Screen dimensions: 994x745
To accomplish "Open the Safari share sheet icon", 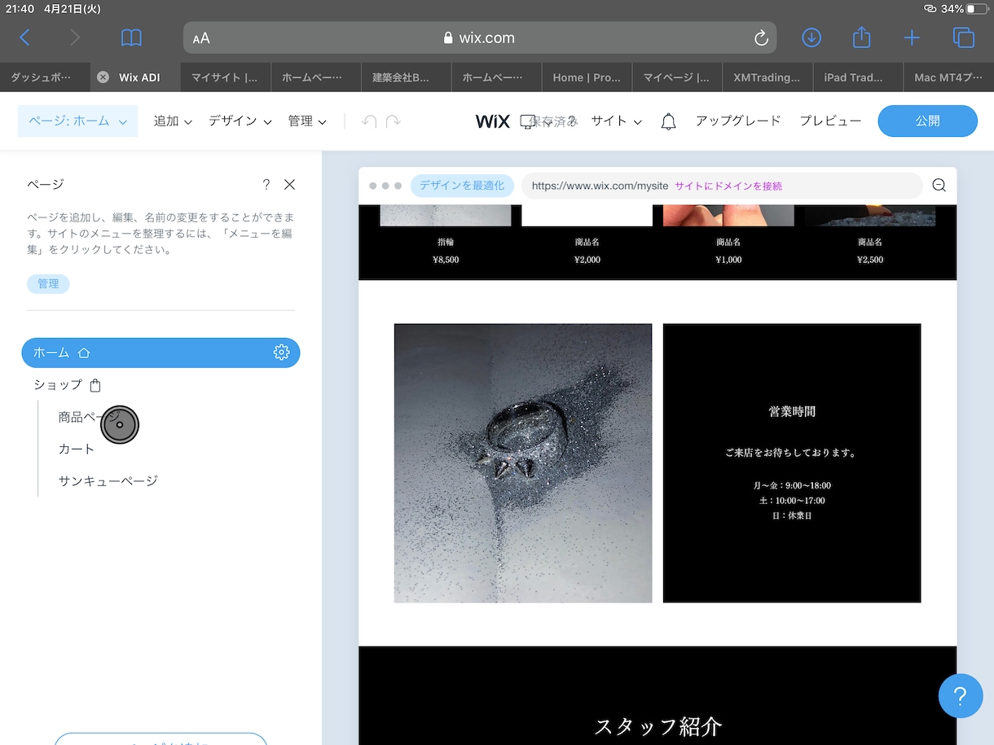I will (861, 37).
